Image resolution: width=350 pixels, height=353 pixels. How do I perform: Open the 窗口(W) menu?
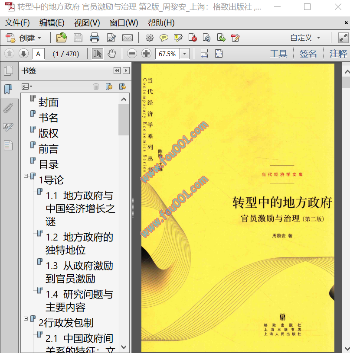124,23
